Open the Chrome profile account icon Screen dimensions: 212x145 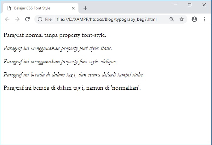tap(194, 19)
